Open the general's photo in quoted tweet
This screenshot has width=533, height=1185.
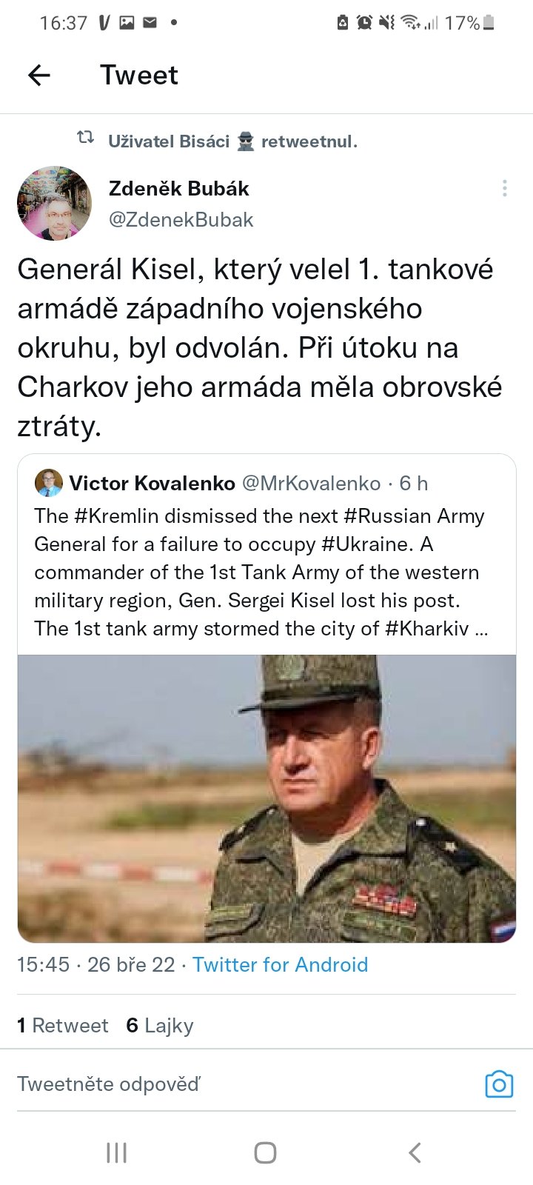click(x=266, y=798)
